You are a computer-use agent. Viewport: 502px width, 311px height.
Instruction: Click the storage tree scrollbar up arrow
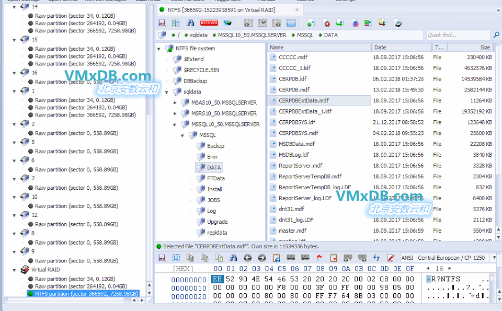point(149,285)
